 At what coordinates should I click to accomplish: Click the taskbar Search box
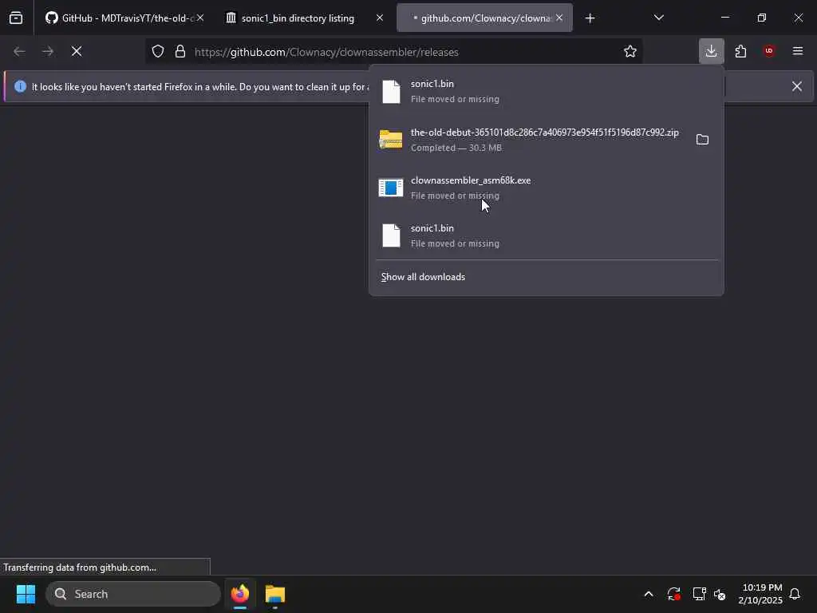[133, 594]
